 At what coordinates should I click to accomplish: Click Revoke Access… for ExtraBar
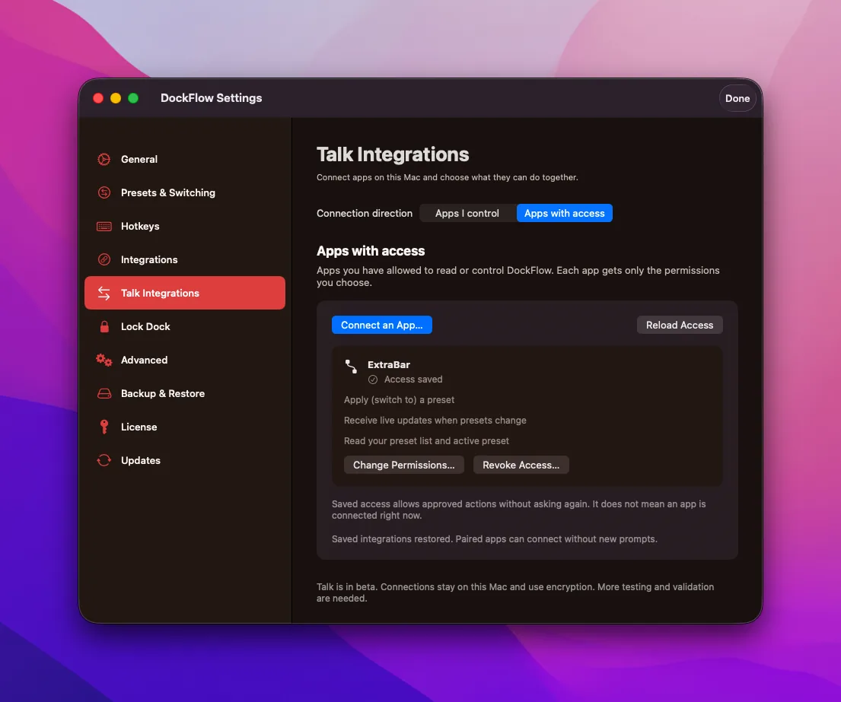[x=521, y=465]
